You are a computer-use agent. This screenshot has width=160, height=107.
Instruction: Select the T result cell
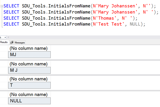click(29, 85)
